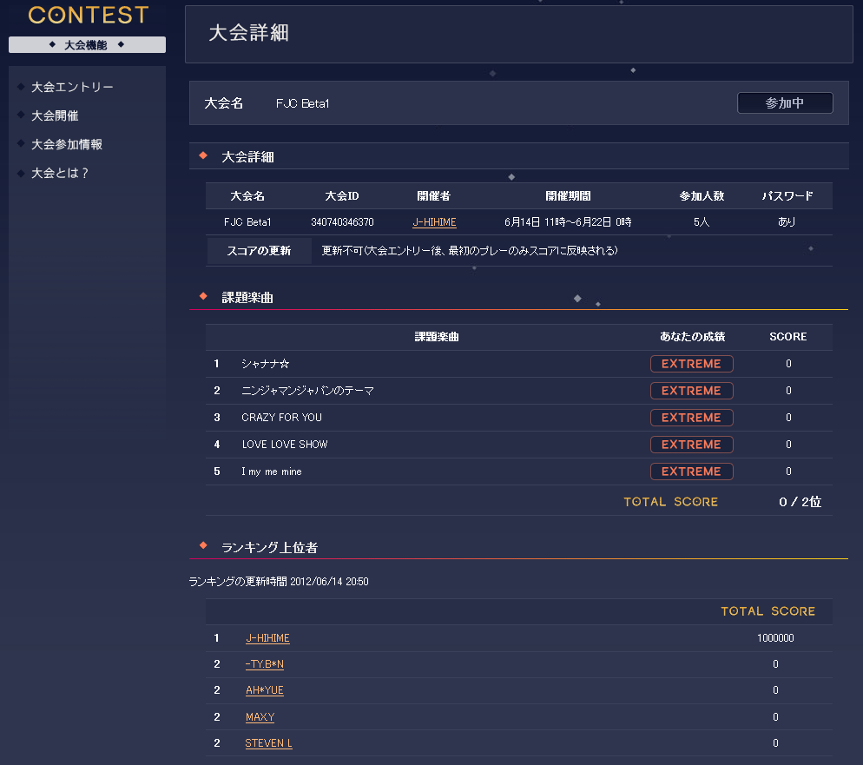Screen dimensions: 863x765
Task: Click EXTREME badge for ニンジャマンジャパンのテーマ
Action: click(x=691, y=391)
